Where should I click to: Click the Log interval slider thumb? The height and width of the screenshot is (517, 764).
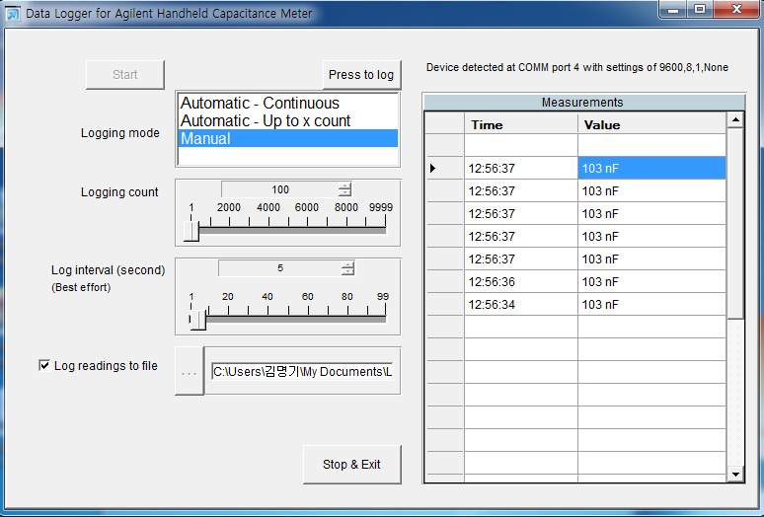click(x=197, y=319)
